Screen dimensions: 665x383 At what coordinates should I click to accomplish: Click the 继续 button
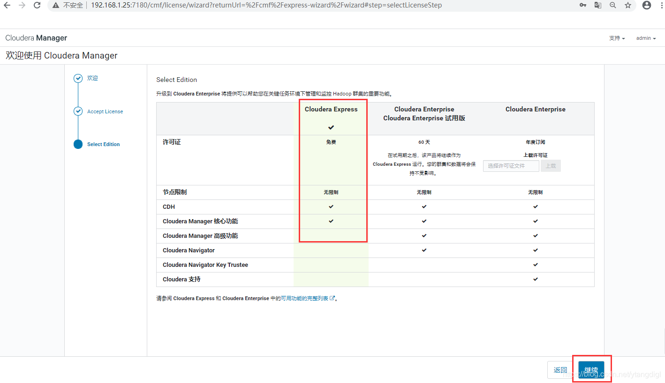[591, 370]
